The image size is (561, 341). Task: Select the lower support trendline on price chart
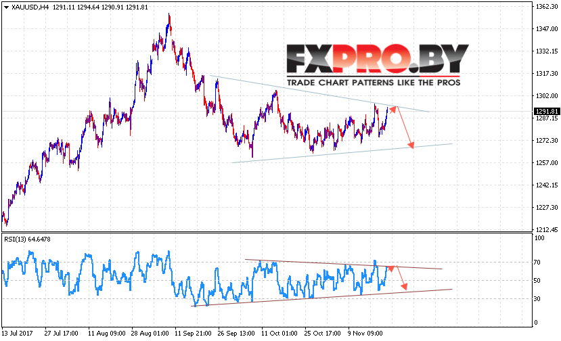click(342, 153)
